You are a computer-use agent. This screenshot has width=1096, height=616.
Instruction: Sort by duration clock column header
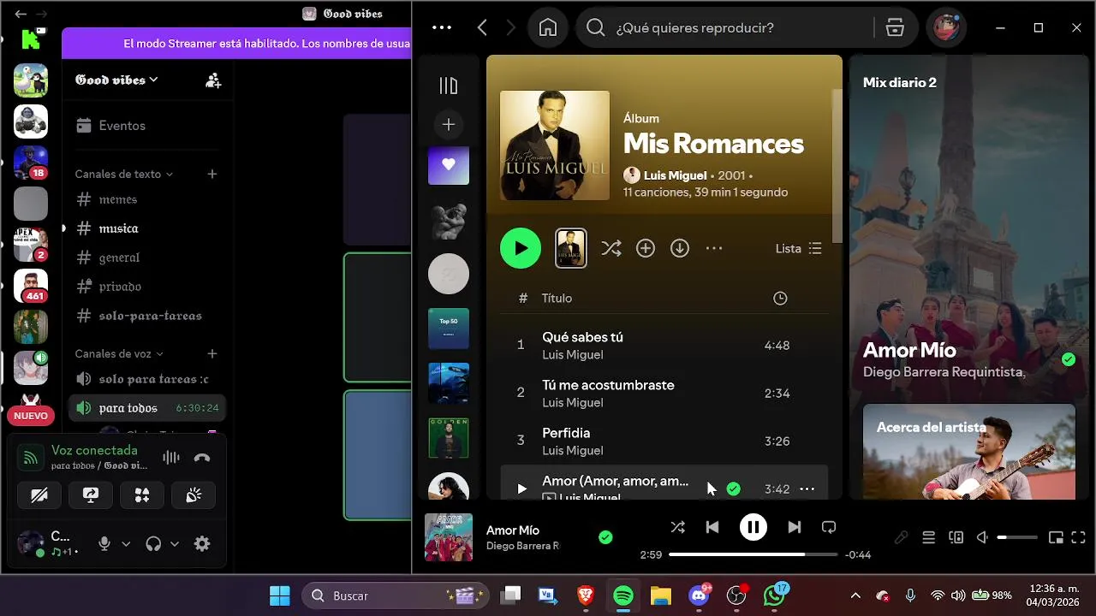(780, 299)
